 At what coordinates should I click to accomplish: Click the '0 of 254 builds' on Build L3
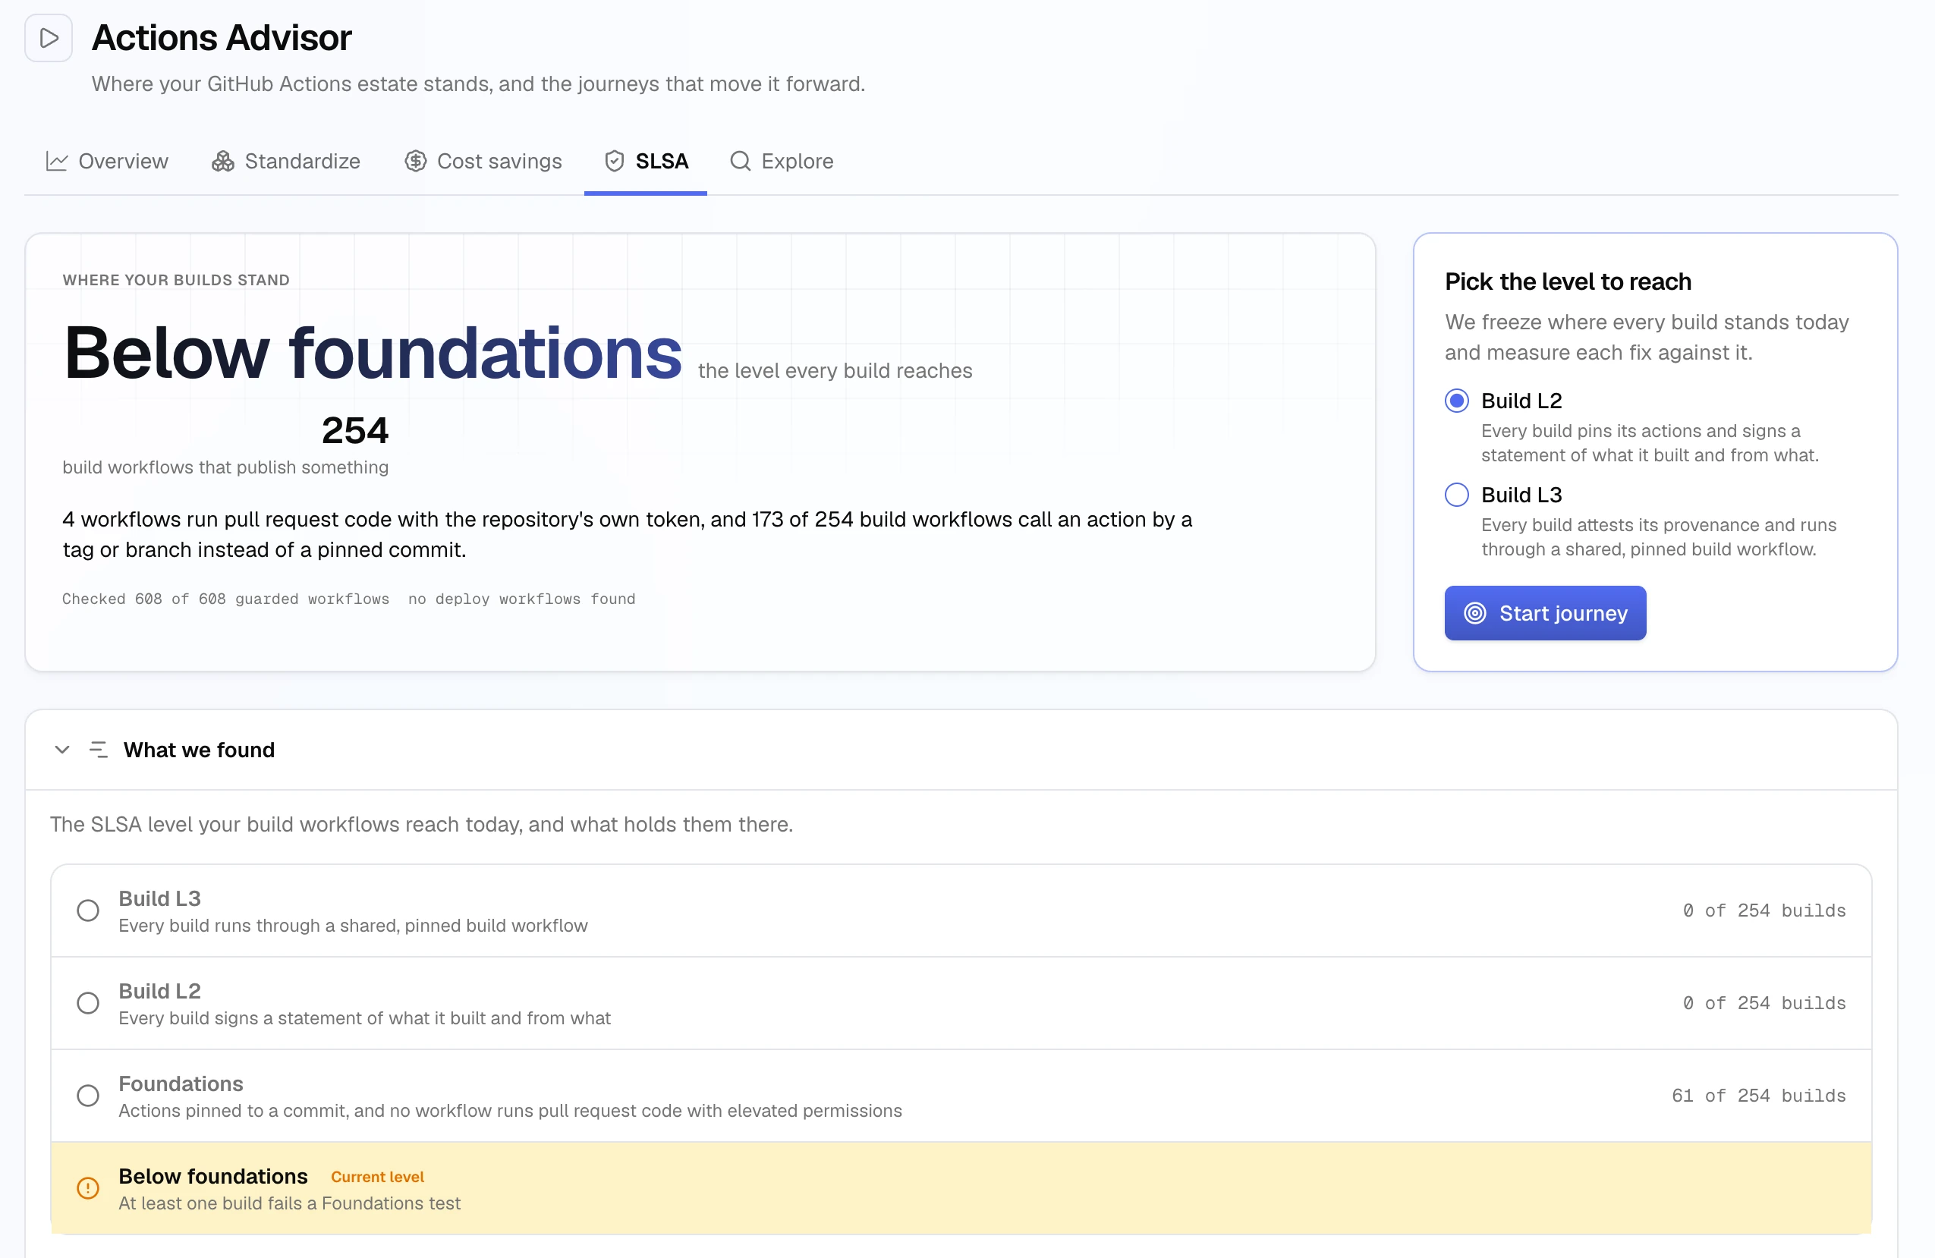click(x=1764, y=910)
